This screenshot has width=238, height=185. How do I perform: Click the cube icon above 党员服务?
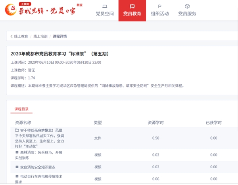[x=187, y=6]
